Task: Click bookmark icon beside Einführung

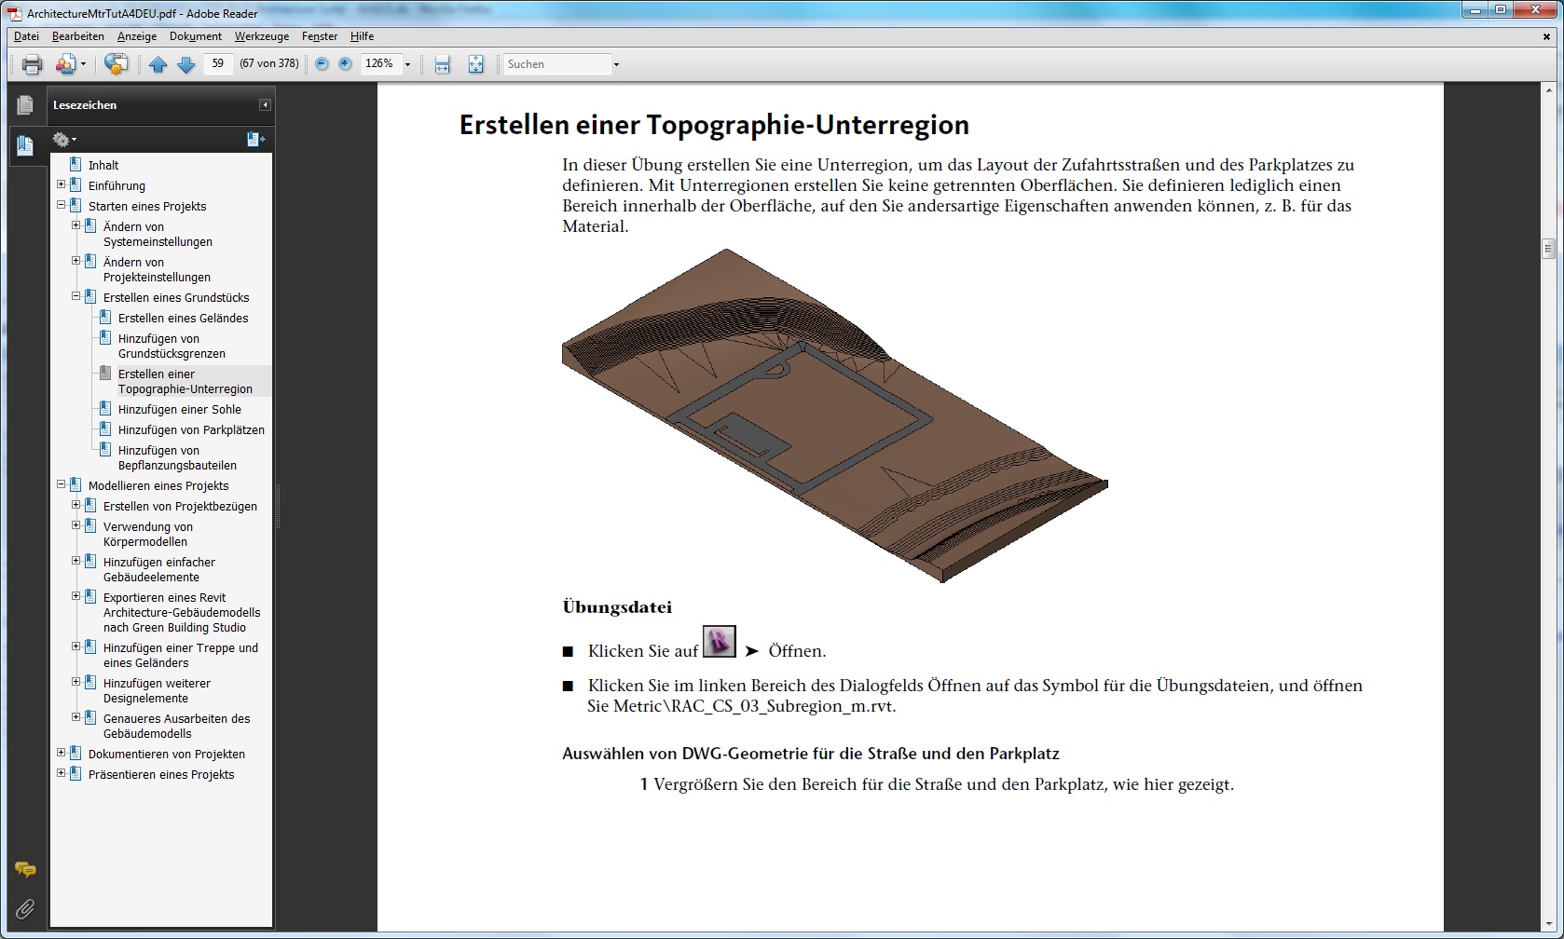Action: pos(75,184)
